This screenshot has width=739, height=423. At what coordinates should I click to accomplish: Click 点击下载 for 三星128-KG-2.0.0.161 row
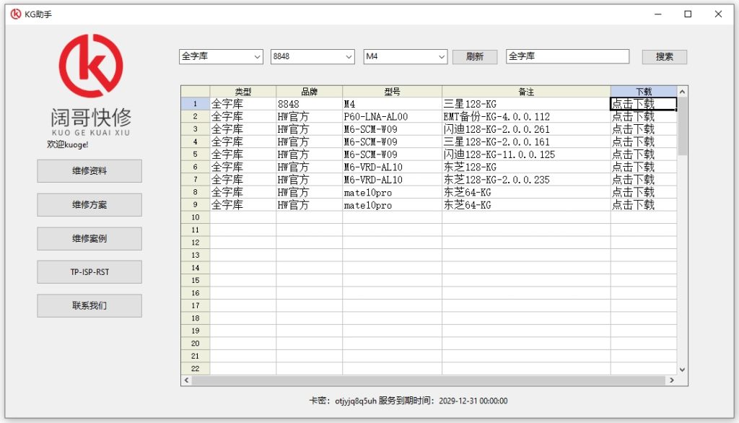click(x=643, y=142)
